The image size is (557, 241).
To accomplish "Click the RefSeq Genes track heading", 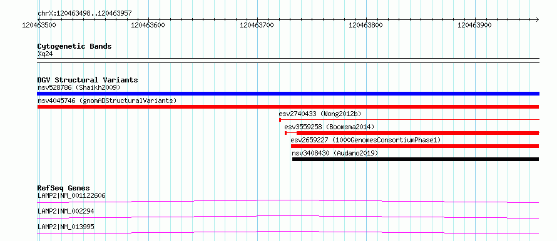I will 63,188.
